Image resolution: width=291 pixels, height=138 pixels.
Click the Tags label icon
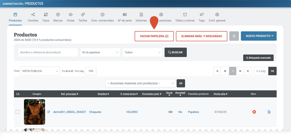pyautogui.click(x=202, y=14)
